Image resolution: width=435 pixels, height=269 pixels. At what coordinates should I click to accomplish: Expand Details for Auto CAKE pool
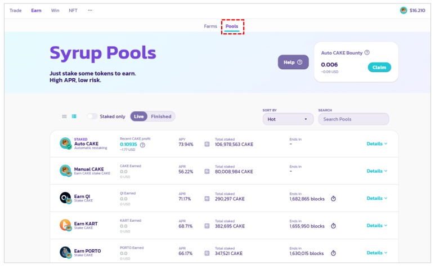coord(377,144)
